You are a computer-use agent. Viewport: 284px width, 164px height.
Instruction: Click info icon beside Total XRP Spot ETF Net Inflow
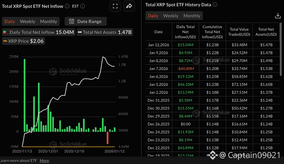(67, 6)
